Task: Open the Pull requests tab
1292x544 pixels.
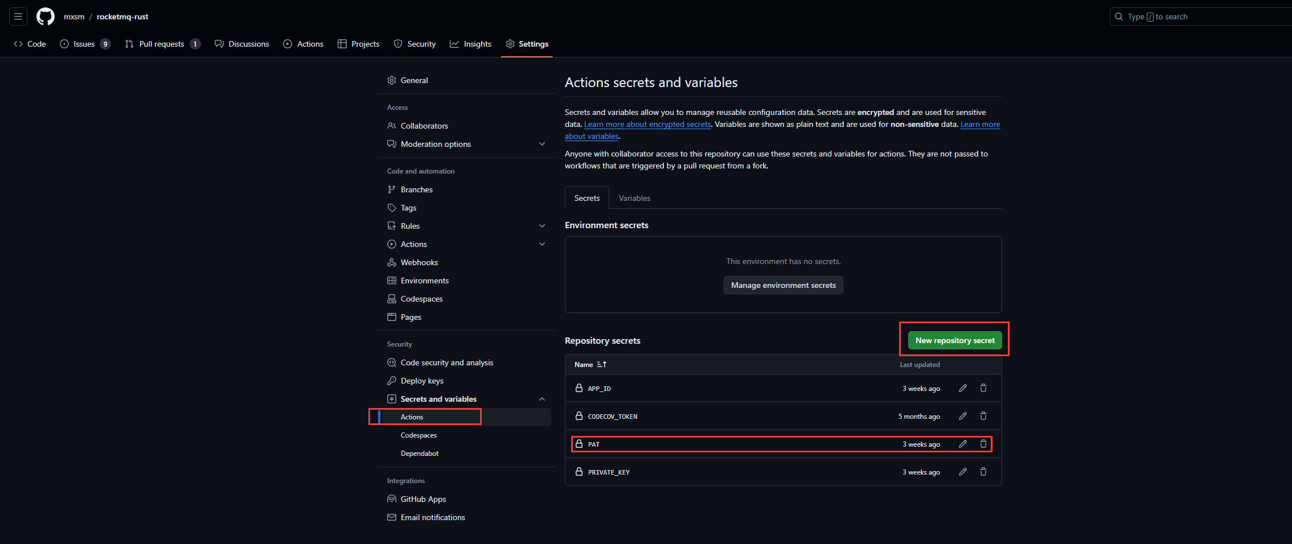Action: [162, 44]
